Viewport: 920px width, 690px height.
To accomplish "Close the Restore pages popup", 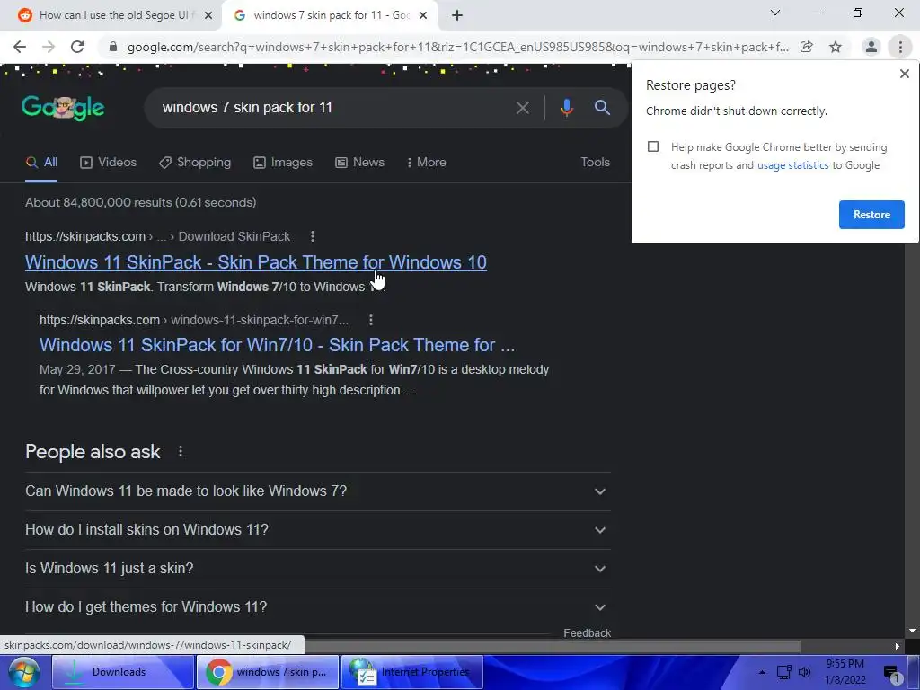I will [x=904, y=74].
